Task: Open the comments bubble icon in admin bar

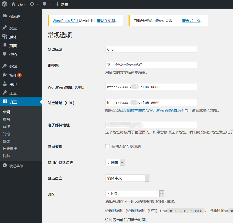Action: tap(44, 4)
